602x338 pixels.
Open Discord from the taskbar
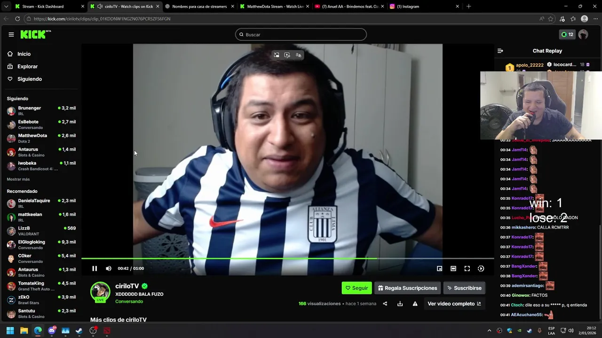click(x=52, y=330)
